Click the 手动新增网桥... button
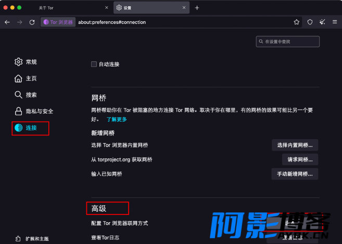The image size is (342, 244). point(295,174)
